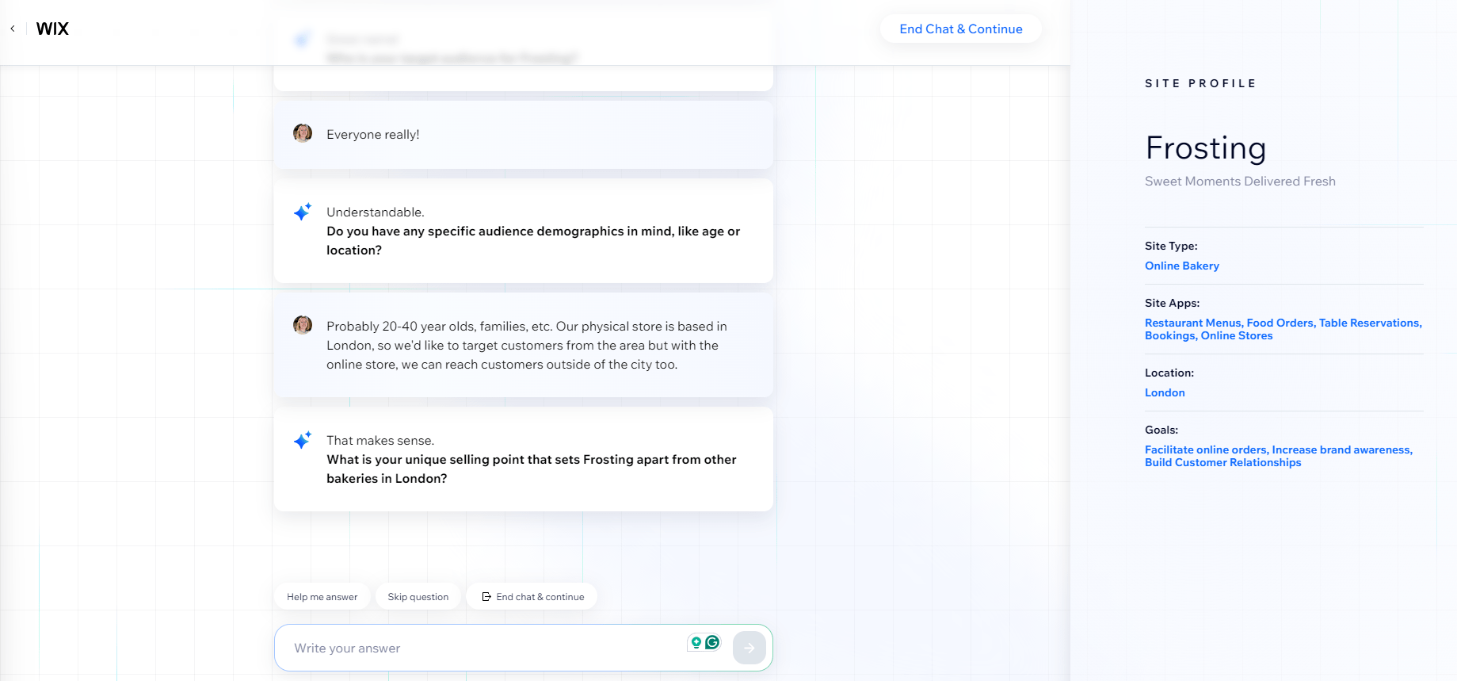The height and width of the screenshot is (681, 1457).
Task: Open the Online Bakery site type link
Action: [1181, 266]
